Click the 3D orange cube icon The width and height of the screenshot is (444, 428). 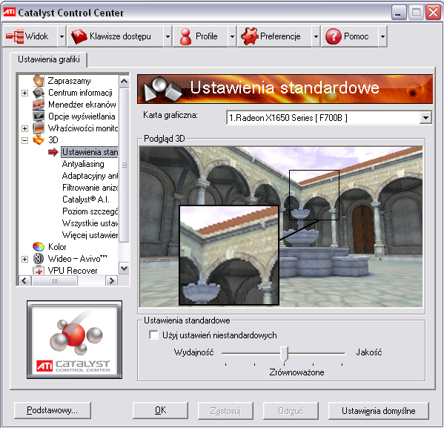[39, 140]
